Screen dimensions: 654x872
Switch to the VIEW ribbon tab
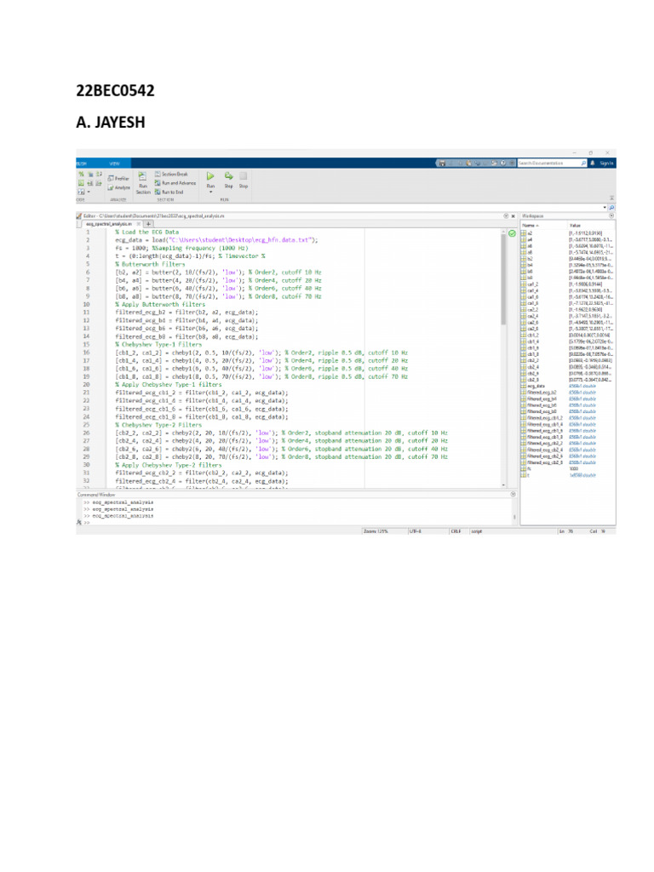tap(115, 163)
